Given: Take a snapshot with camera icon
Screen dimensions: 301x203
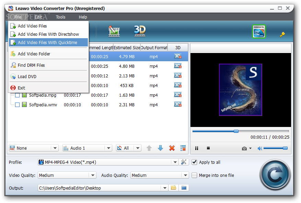Looking at the screenshot, I should coord(244,148).
